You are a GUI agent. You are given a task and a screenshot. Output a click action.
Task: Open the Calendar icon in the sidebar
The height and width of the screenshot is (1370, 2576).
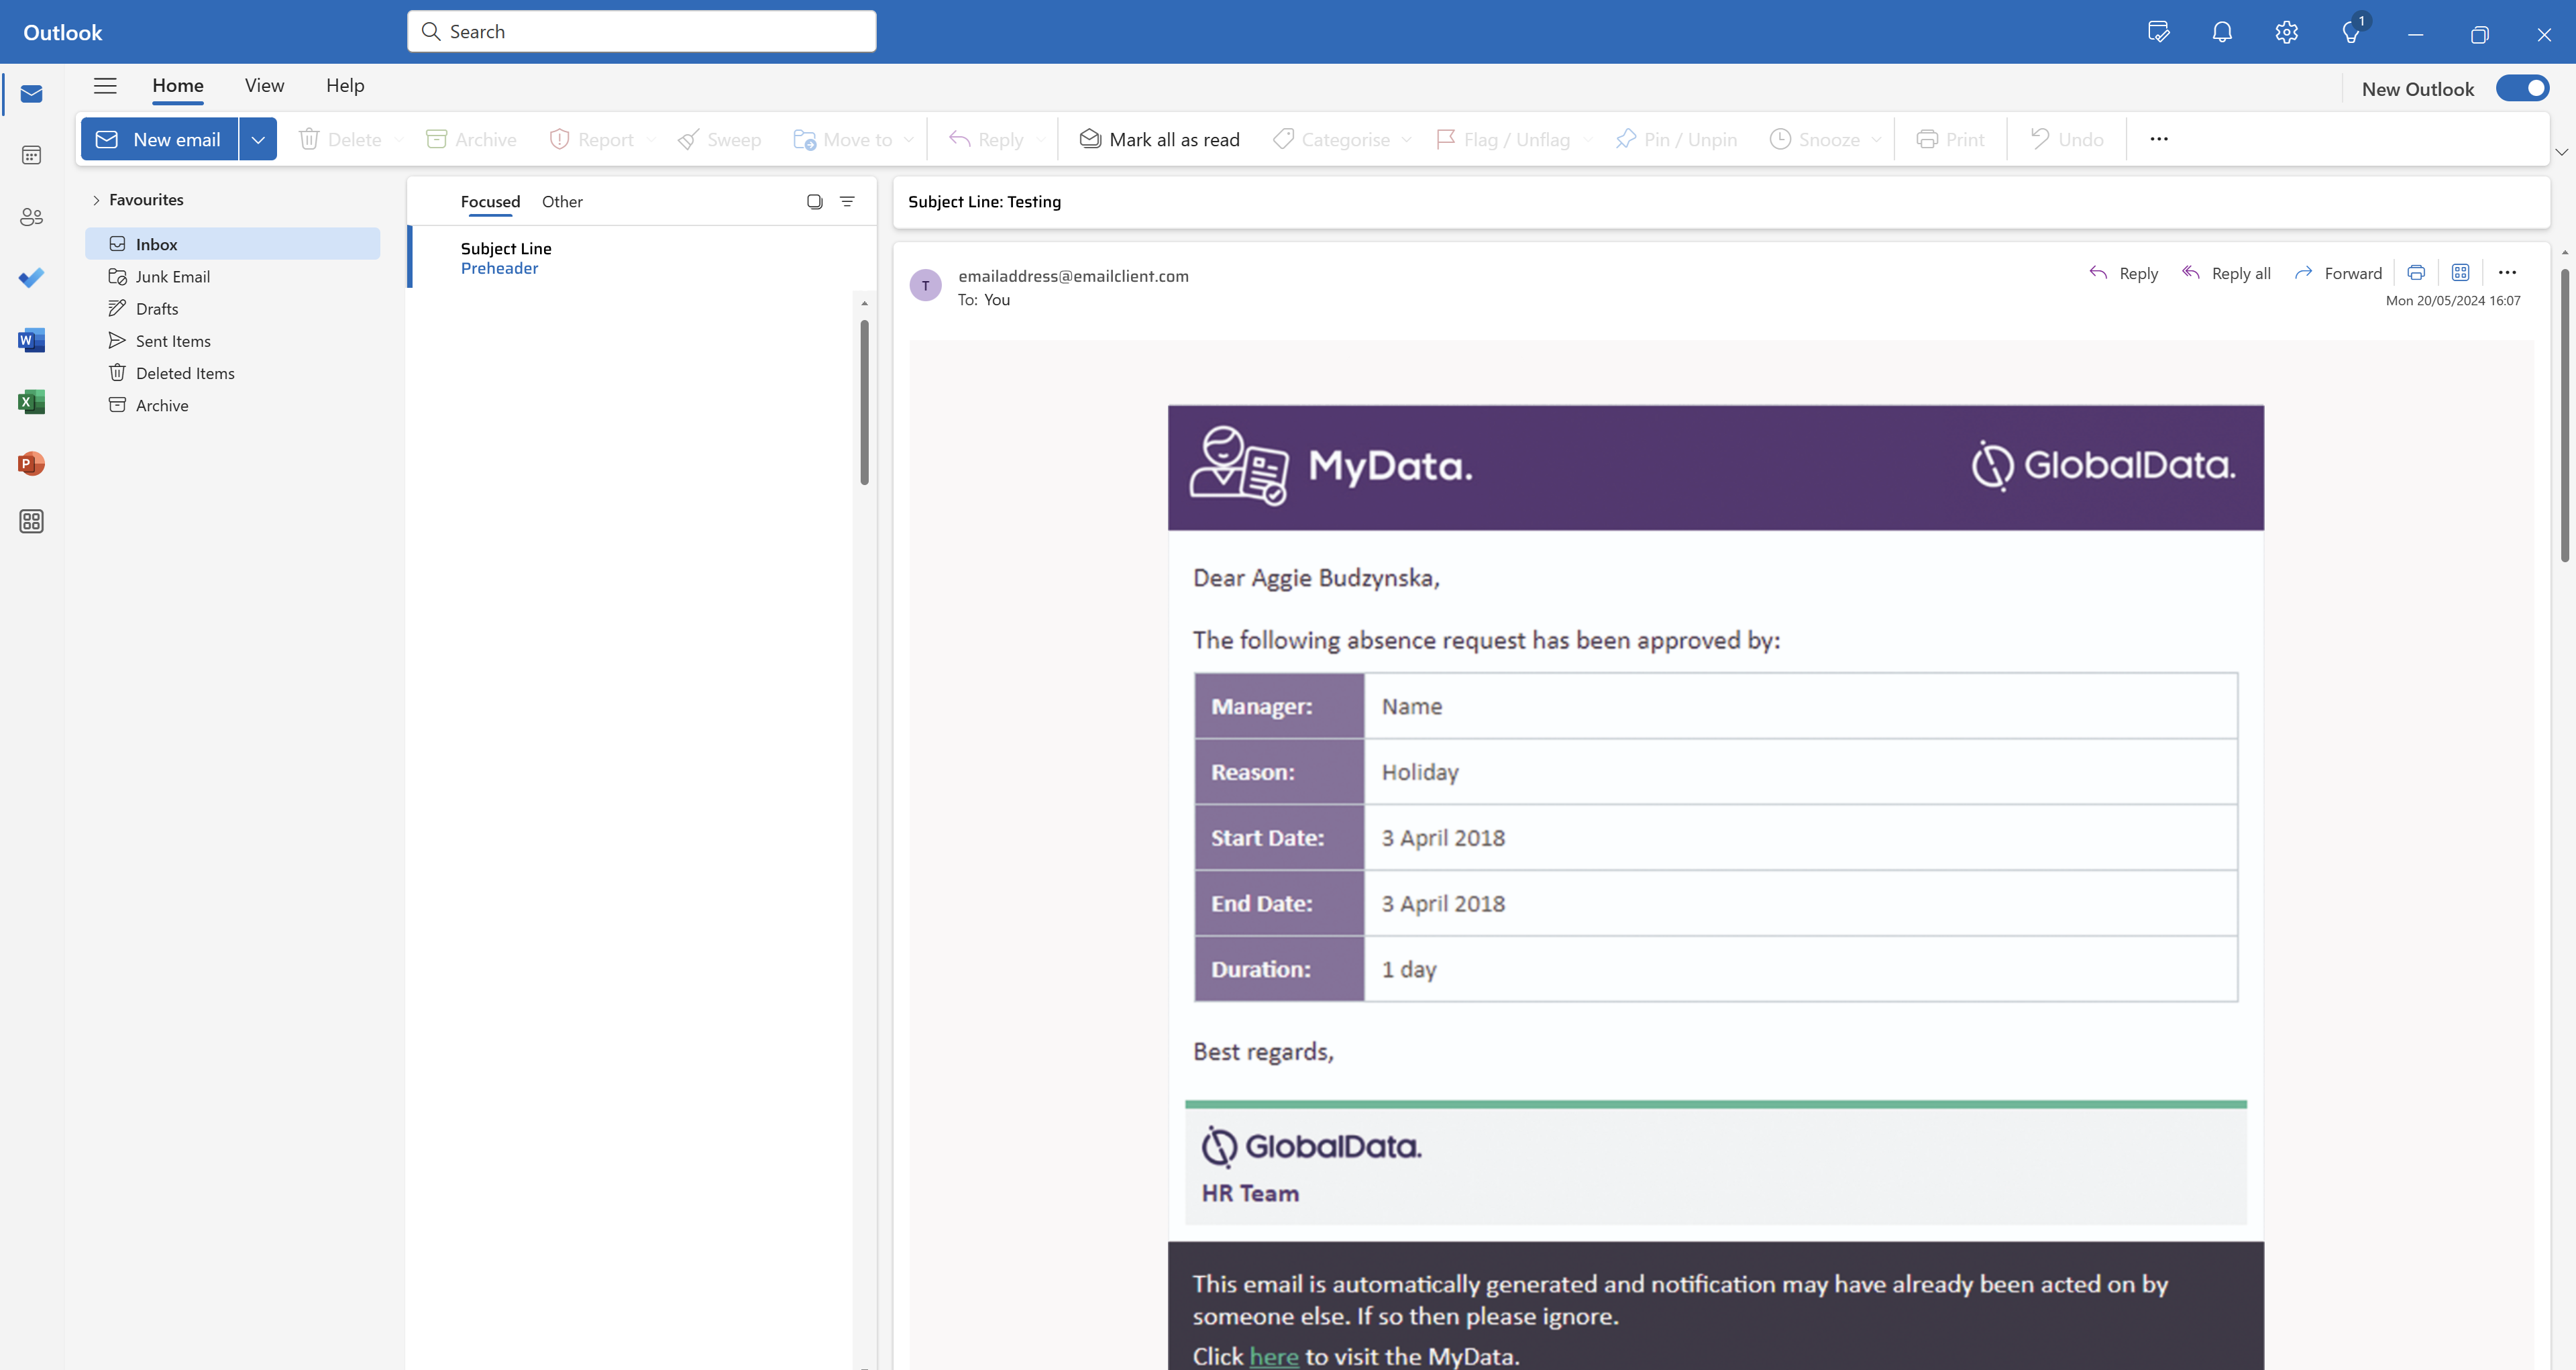(x=31, y=155)
